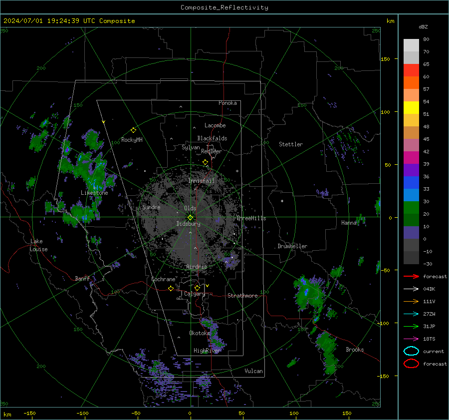Viewport: 449px width, 420px height.
Task: Select the light gray 80 dBZ swatch
Action: click(411, 45)
